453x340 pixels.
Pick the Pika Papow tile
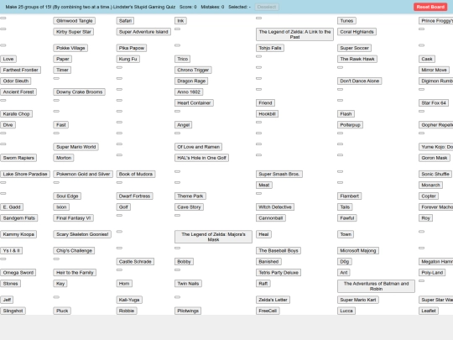[x=132, y=48]
